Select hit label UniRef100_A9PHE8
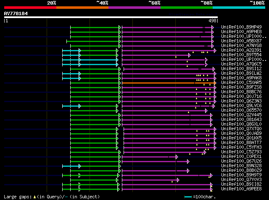 tap(241, 32)
